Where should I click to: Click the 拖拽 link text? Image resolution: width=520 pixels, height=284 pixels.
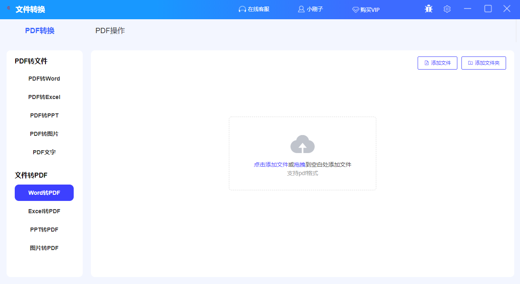(x=298, y=164)
